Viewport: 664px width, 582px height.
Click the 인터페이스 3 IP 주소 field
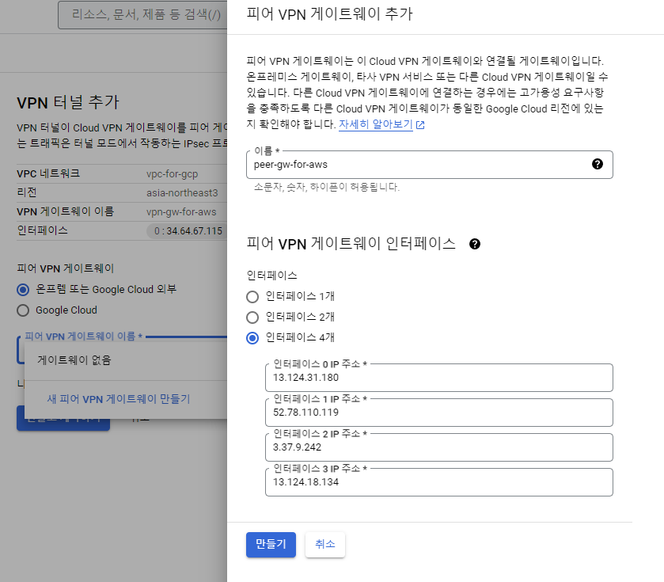[438, 482]
